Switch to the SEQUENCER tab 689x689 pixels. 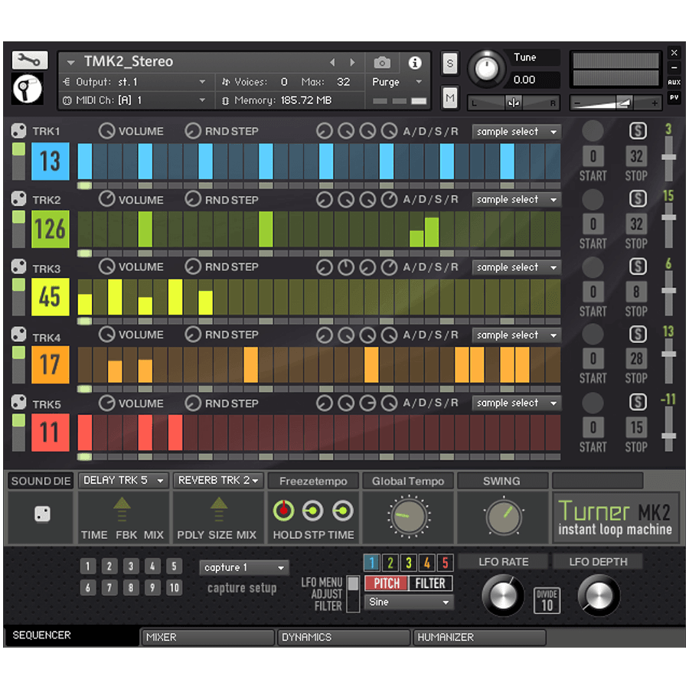pos(71,635)
